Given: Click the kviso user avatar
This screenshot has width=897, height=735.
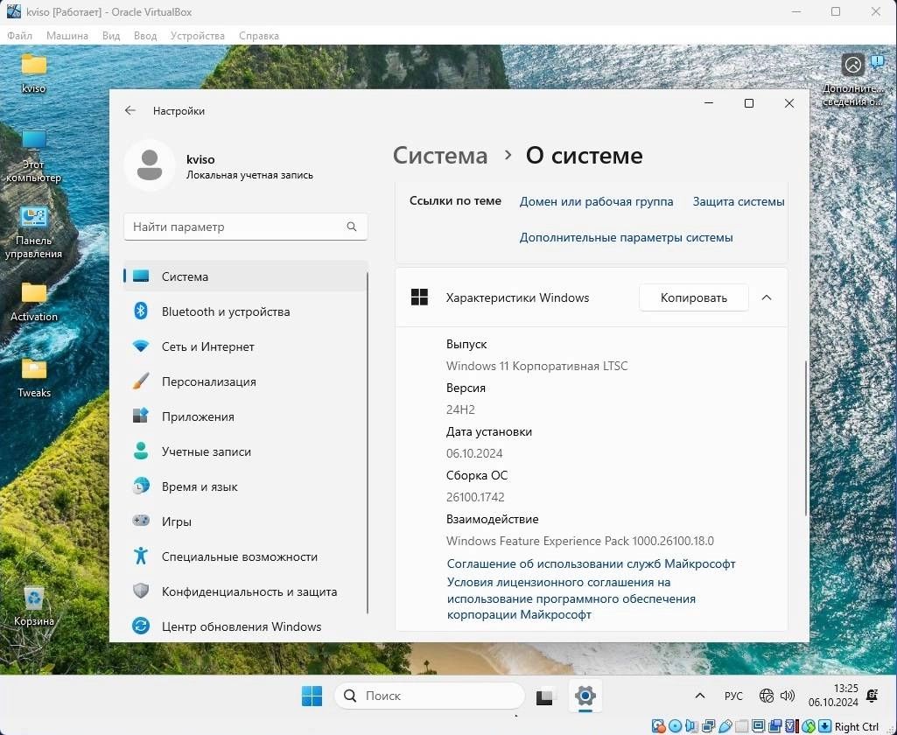Looking at the screenshot, I should 150,165.
